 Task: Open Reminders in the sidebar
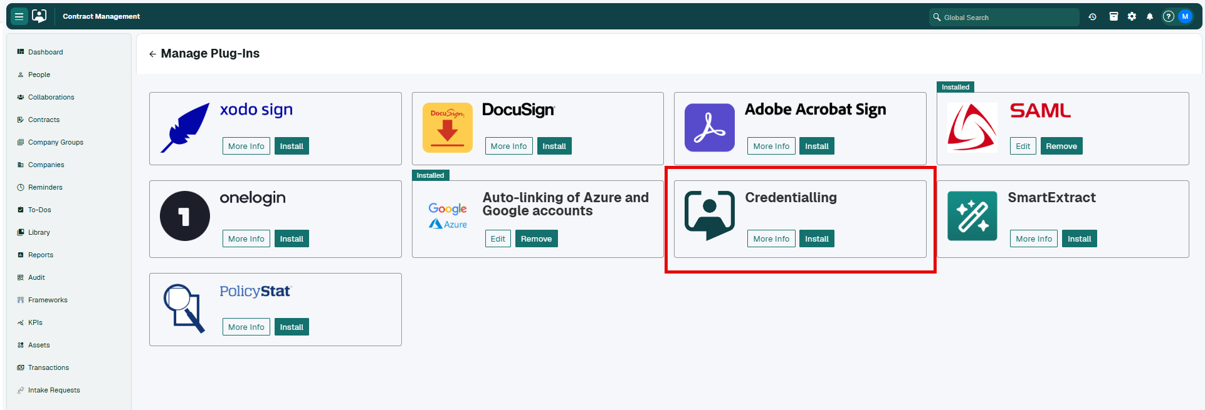(45, 187)
